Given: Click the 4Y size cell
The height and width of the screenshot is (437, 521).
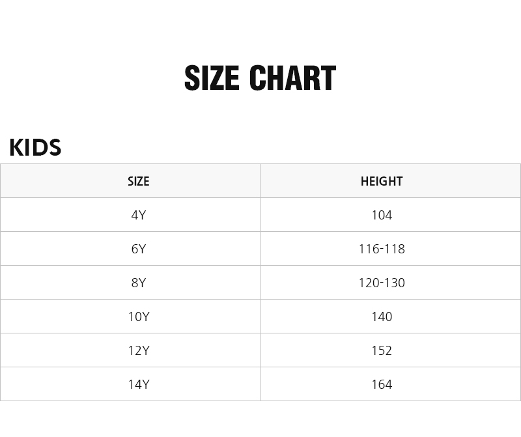Looking at the screenshot, I should [138, 215].
